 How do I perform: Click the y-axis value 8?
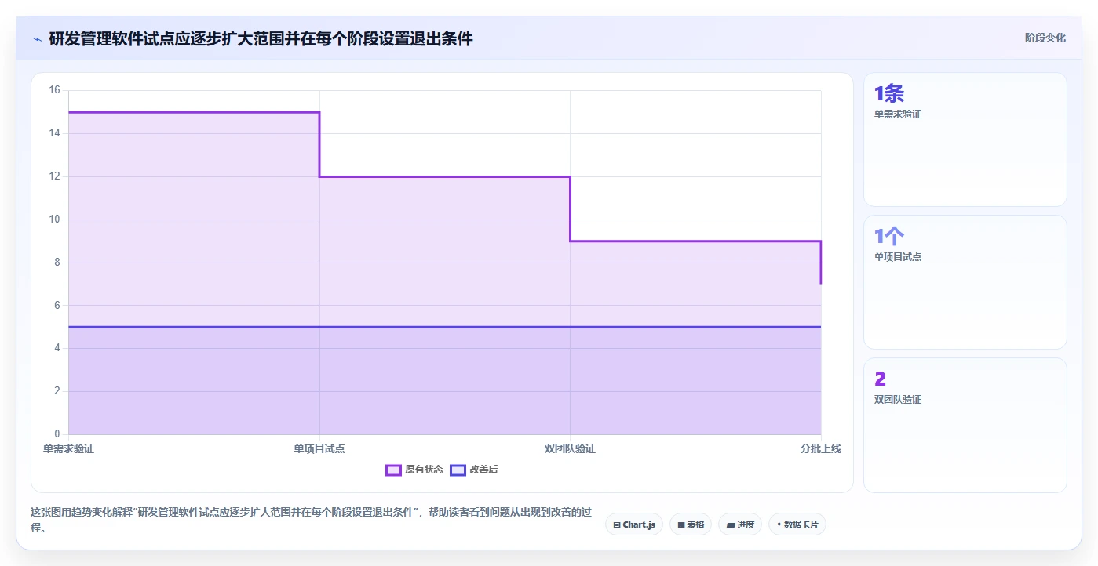[57, 263]
